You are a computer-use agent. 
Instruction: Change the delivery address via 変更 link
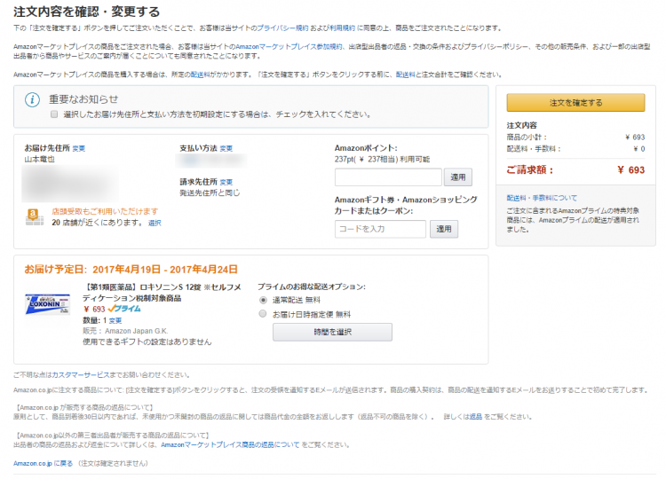(x=78, y=148)
